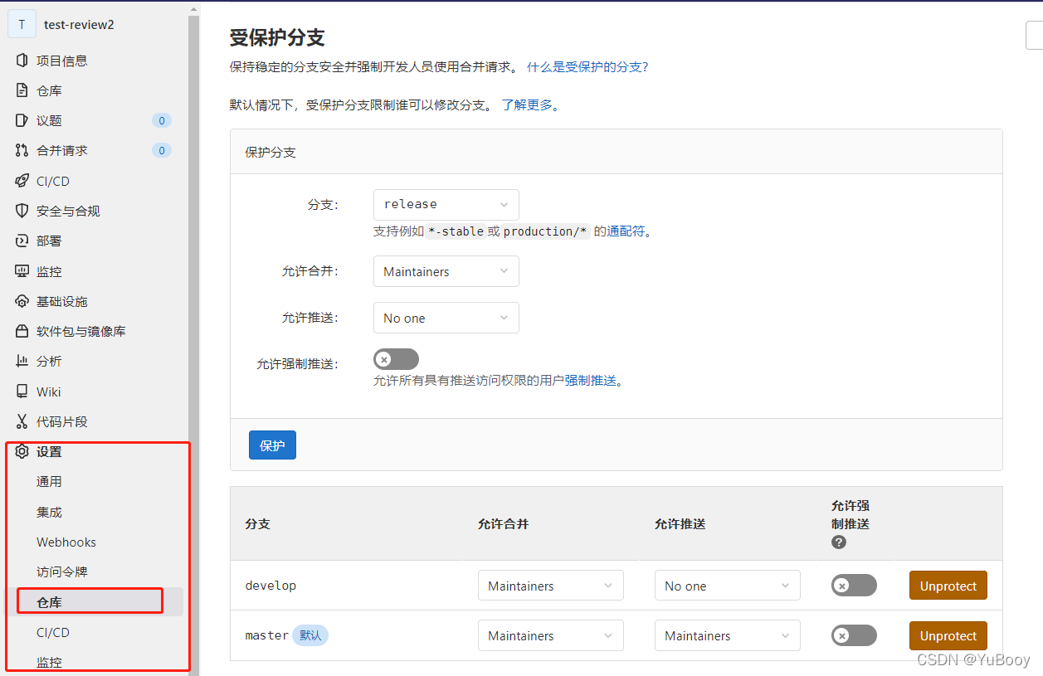Click the Merge requests branch icon

[x=22, y=150]
